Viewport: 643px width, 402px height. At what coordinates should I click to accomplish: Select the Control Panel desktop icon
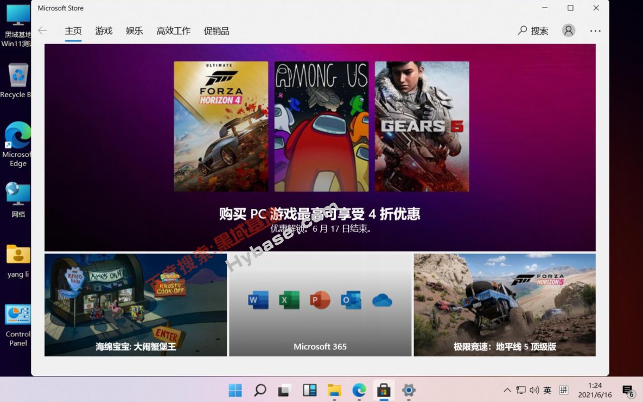tap(17, 326)
